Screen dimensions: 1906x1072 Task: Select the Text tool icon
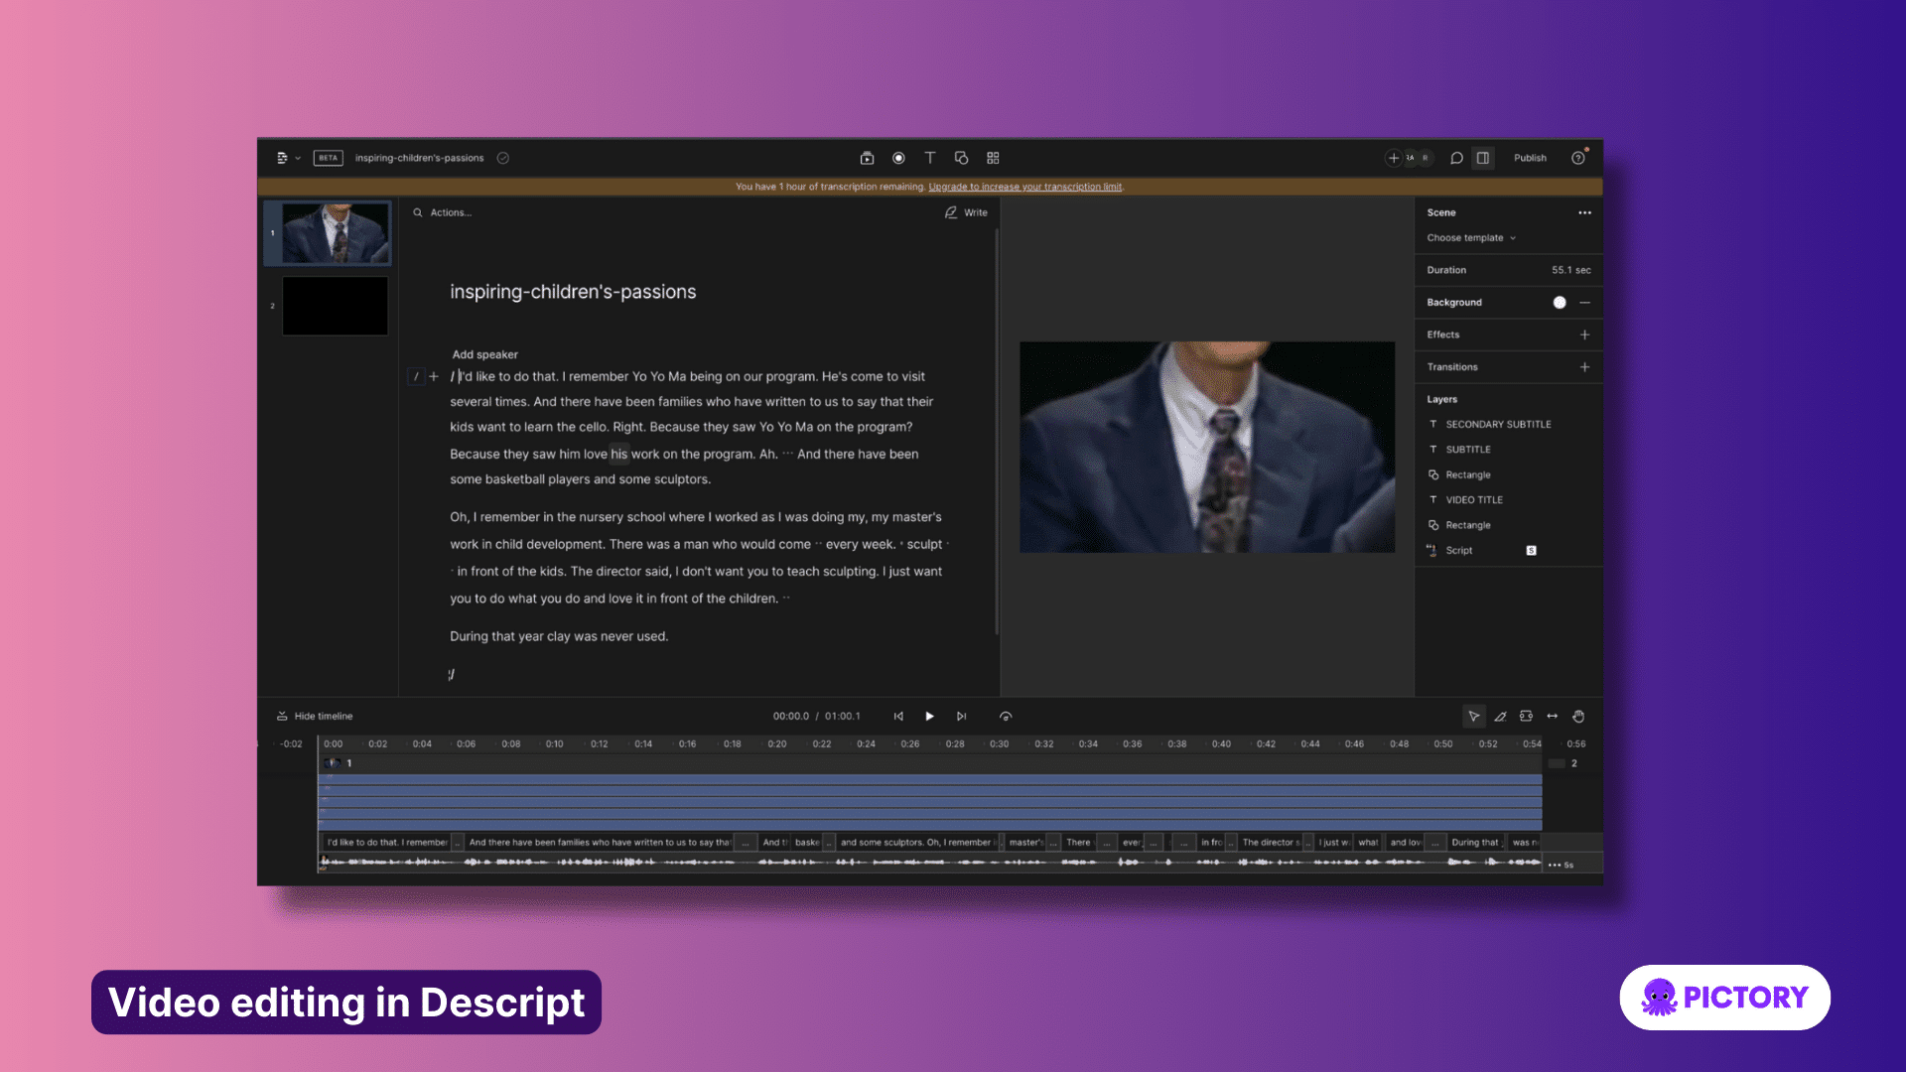[x=930, y=158]
